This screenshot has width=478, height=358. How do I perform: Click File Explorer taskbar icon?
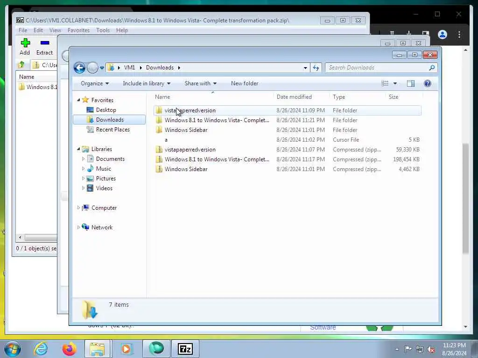click(x=98, y=349)
